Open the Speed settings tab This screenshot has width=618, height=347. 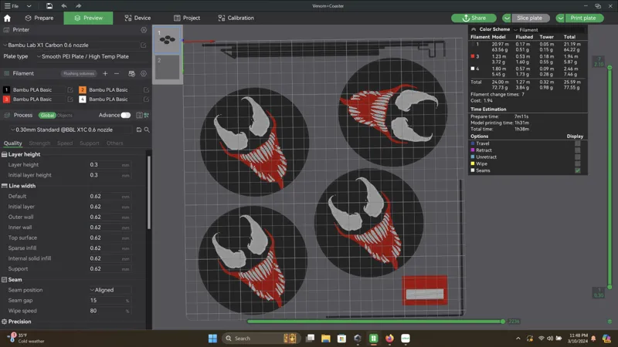[65, 143]
